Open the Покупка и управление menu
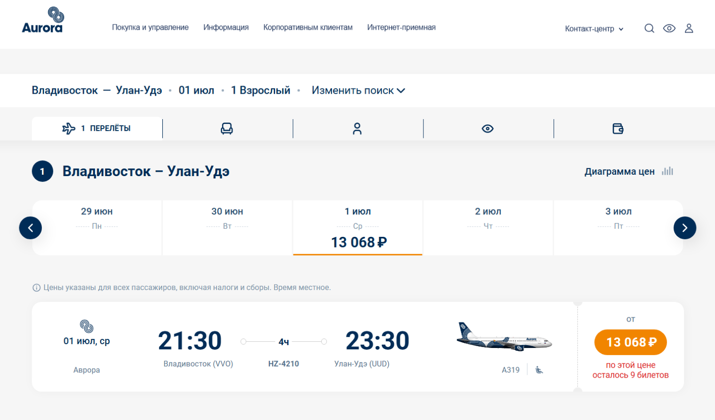The height and width of the screenshot is (420, 715). point(150,27)
